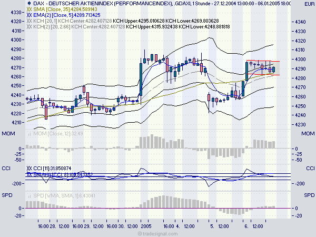The height and width of the screenshot is (237, 316).
Task: Click the KCH Lower:4269.803628 value
Action: click(192, 21)
